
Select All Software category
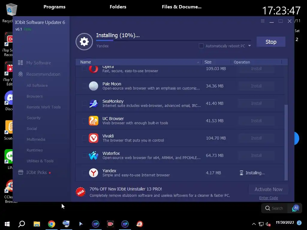(x=37, y=85)
